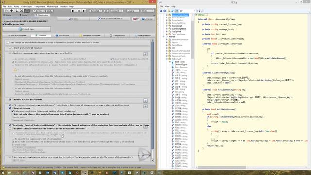Image resolution: width=311 pixels, height=175 pixels.
Task: Open the Code analysis tab
Action: tap(117, 35)
